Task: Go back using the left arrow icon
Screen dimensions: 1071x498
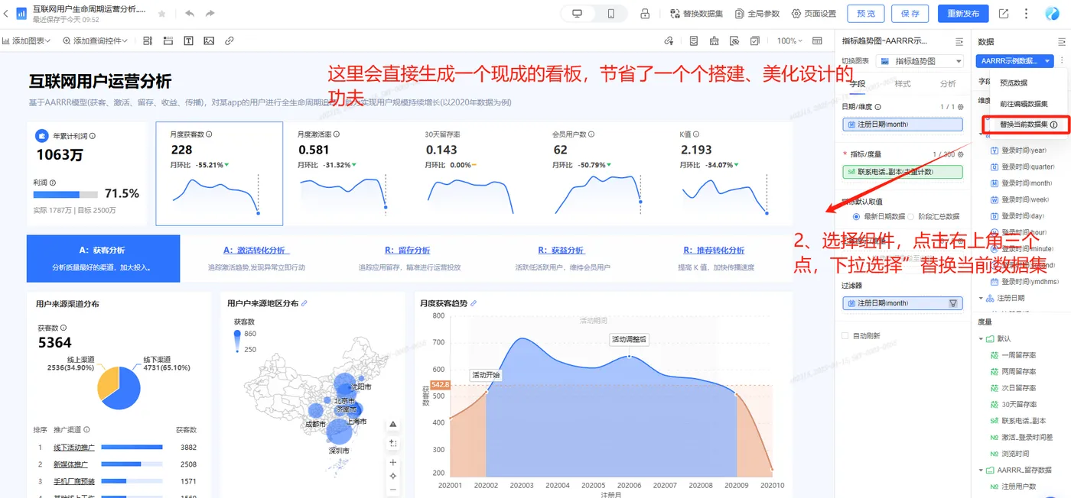Action: tap(6, 14)
